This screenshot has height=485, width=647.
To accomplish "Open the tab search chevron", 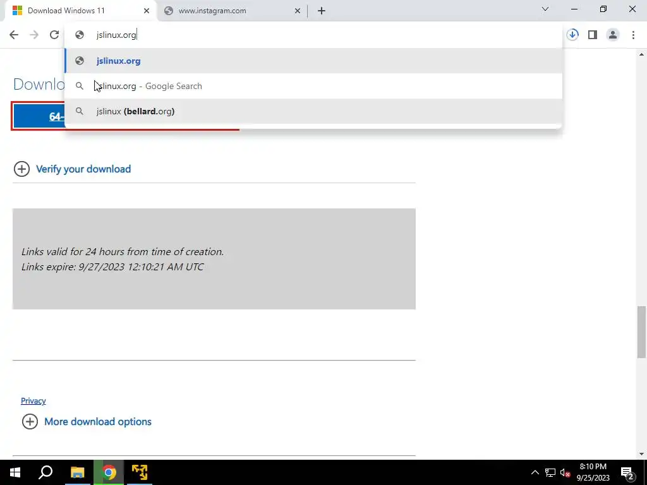I will click(x=545, y=9).
